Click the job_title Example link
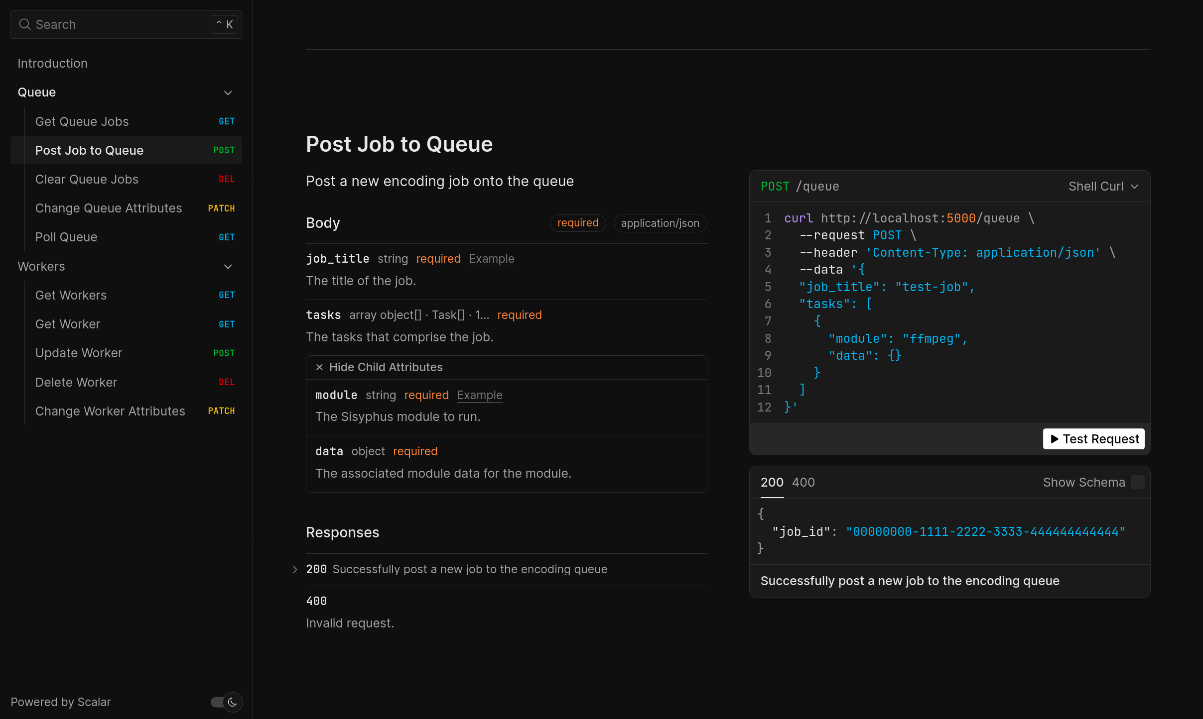1203x719 pixels. point(491,259)
